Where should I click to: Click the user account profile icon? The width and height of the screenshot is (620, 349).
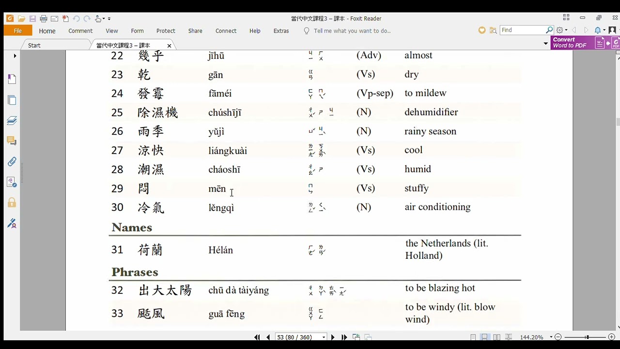(612, 30)
